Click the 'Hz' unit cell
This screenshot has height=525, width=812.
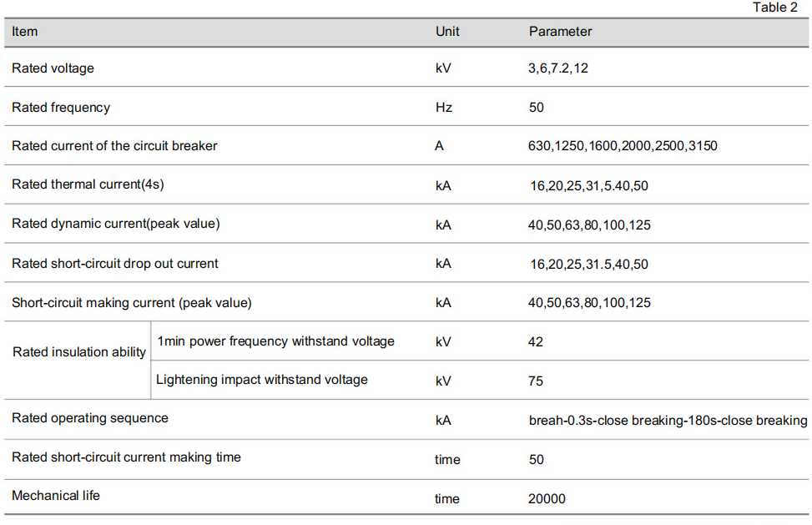click(x=444, y=107)
